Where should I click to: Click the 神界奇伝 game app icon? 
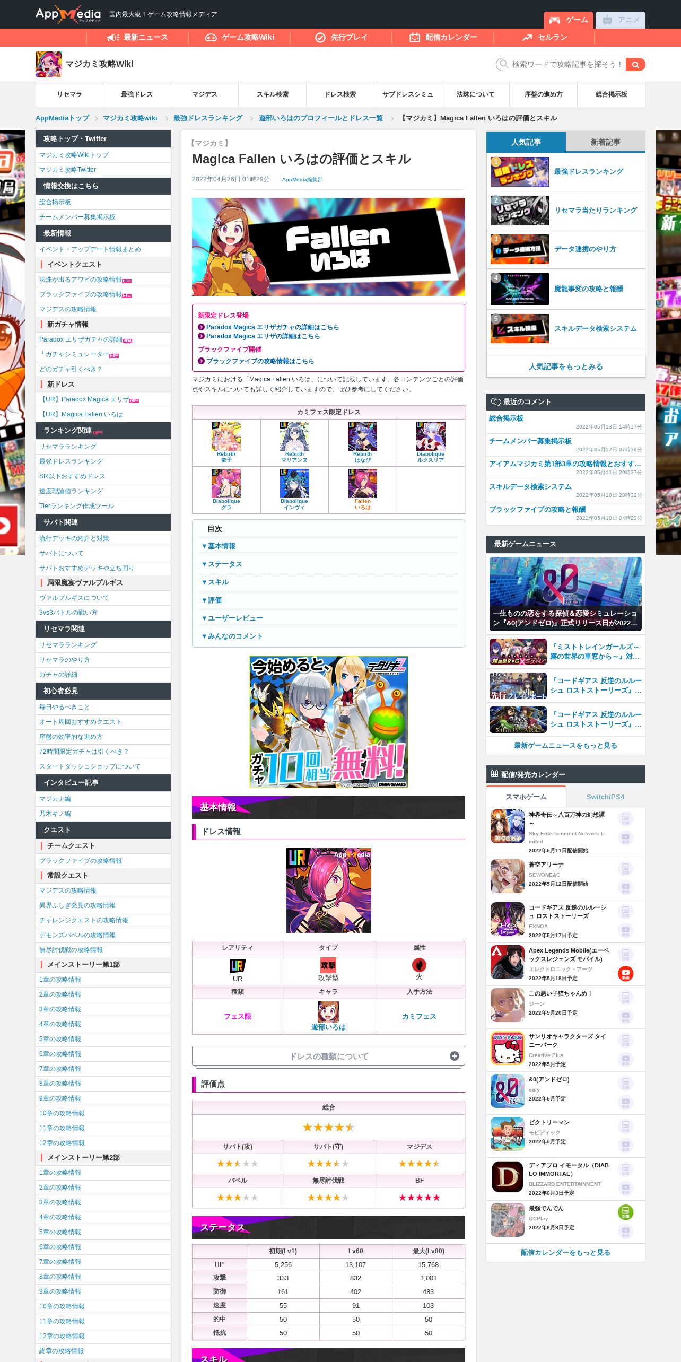(508, 826)
